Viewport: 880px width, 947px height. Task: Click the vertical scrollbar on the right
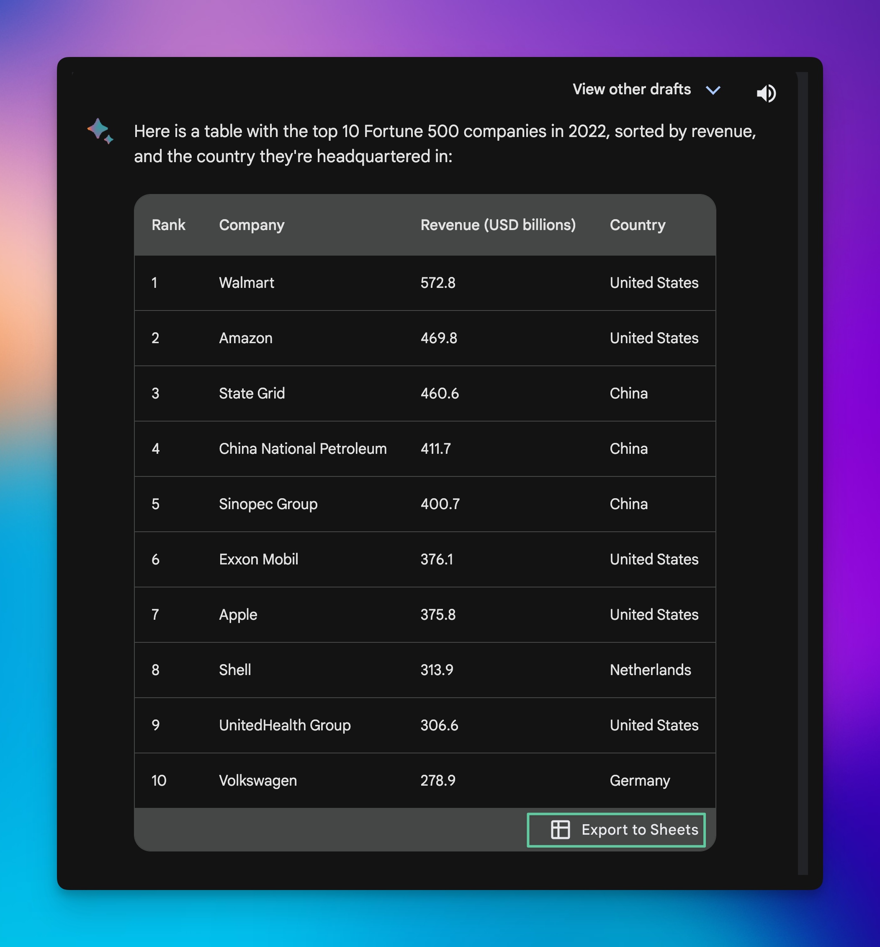(803, 473)
